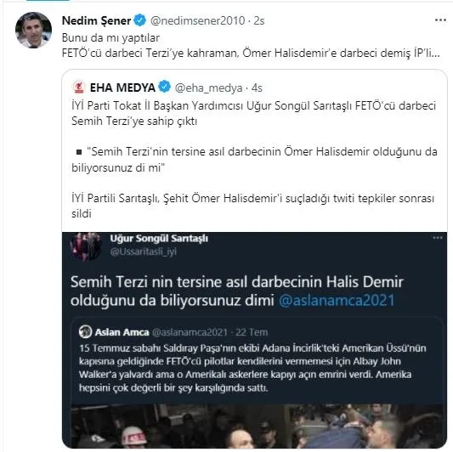453x452 pixels.
Task: Open the embedded tweet's three-dot options menu
Action: 438,238
